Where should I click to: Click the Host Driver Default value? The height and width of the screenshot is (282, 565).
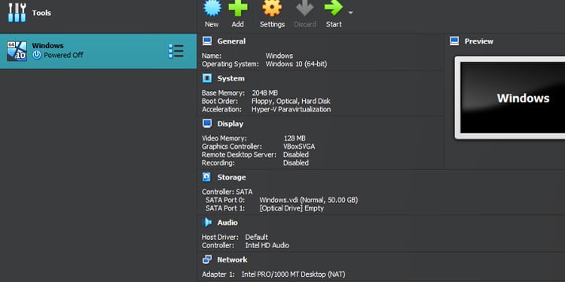257,237
